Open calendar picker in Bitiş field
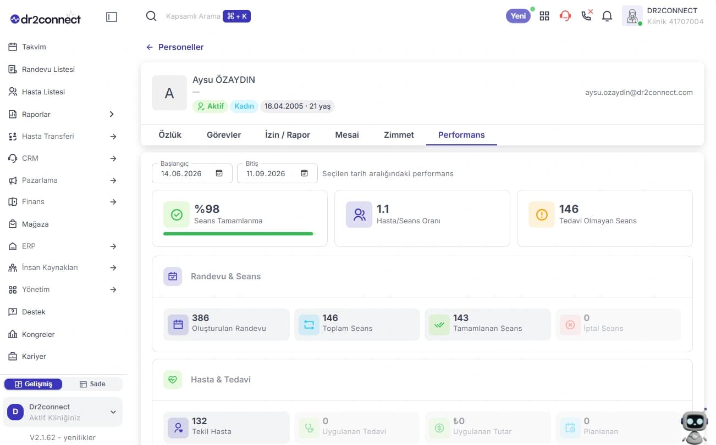Image resolution: width=716 pixels, height=445 pixels. tap(305, 173)
